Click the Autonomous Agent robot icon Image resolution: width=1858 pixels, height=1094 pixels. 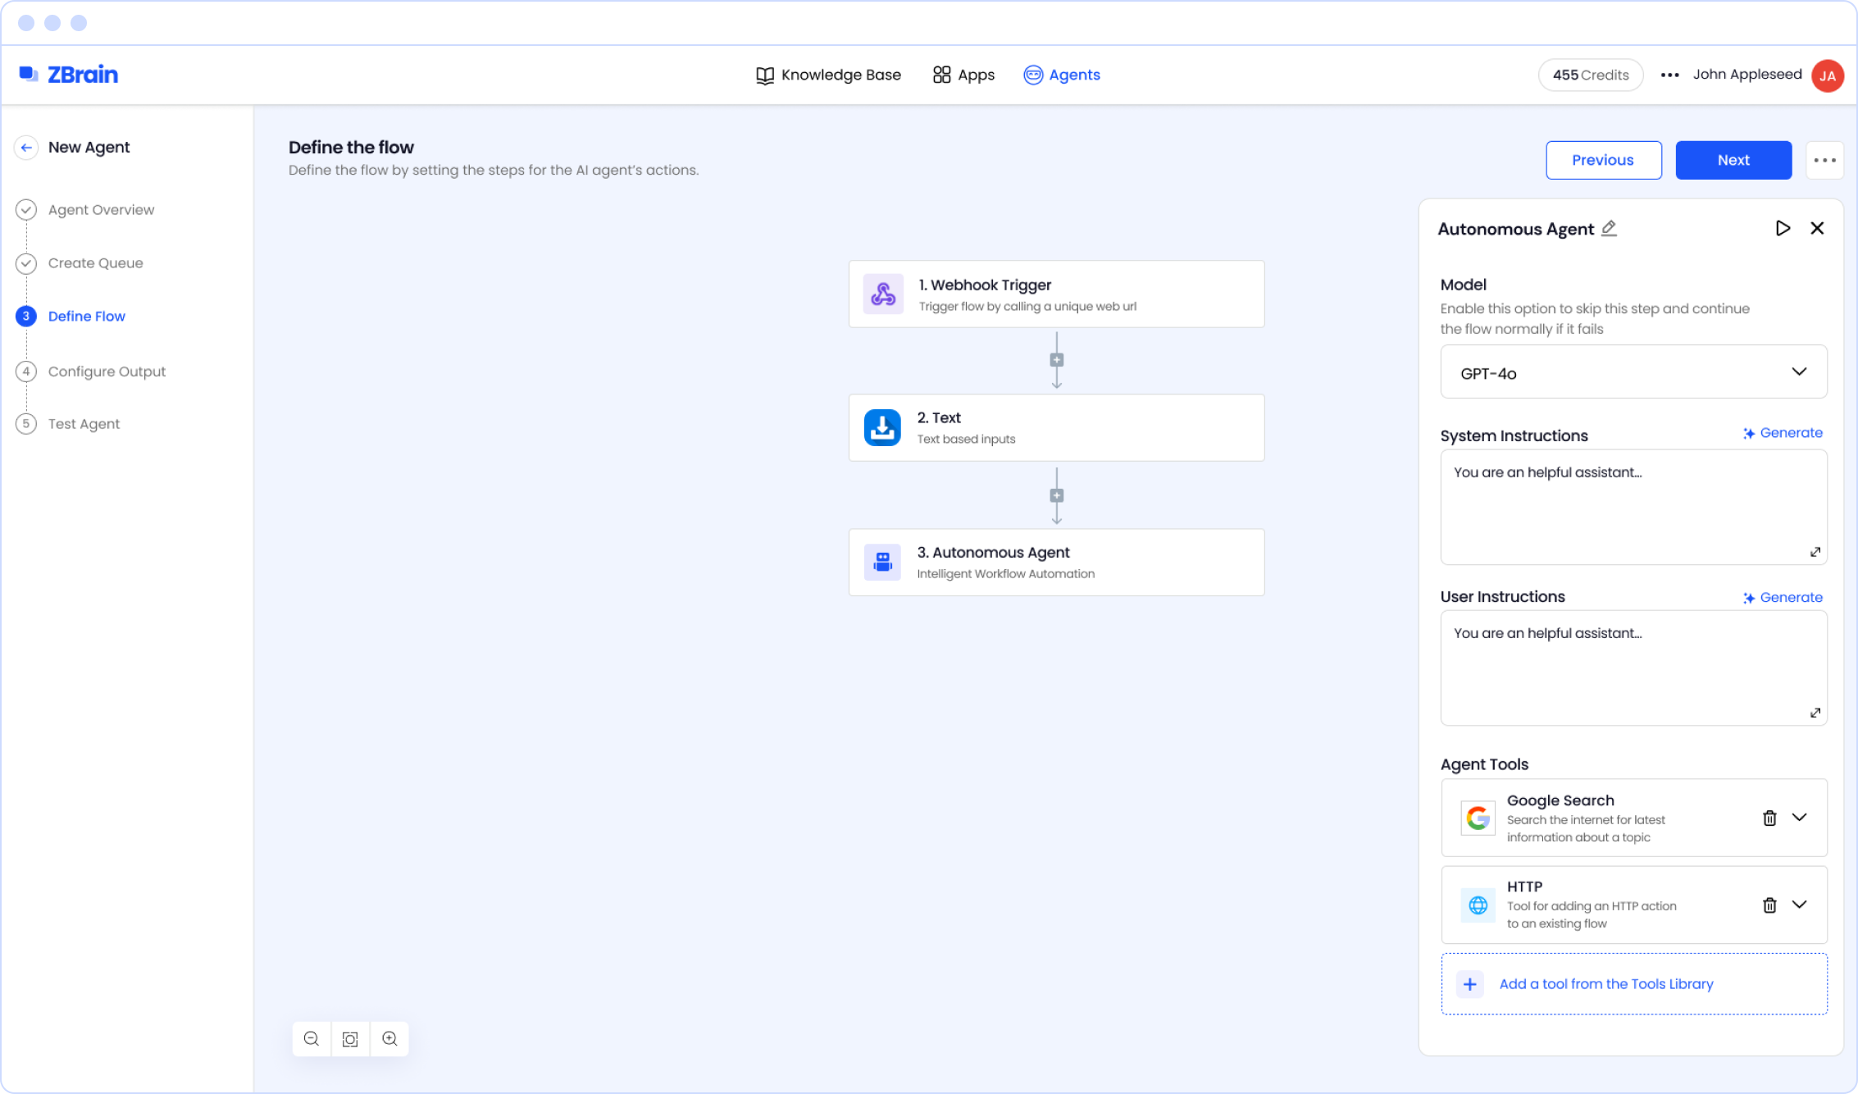(882, 562)
